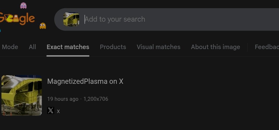Open the About this image tab

(x=215, y=47)
